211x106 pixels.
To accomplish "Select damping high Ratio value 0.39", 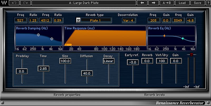I will [58, 20].
